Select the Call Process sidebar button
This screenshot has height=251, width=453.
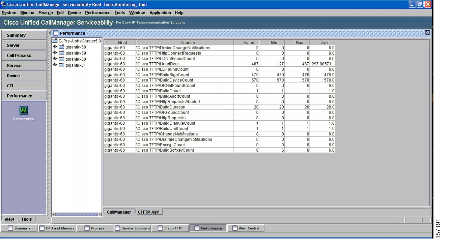coord(24,55)
